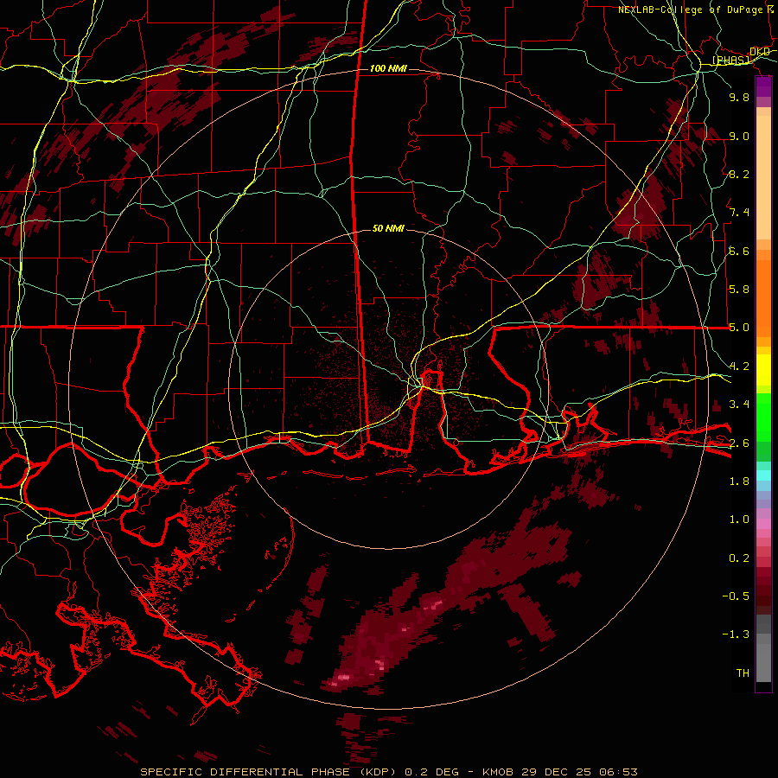
Task: Select the 8.2 value on the color scale
Action: 739,174
